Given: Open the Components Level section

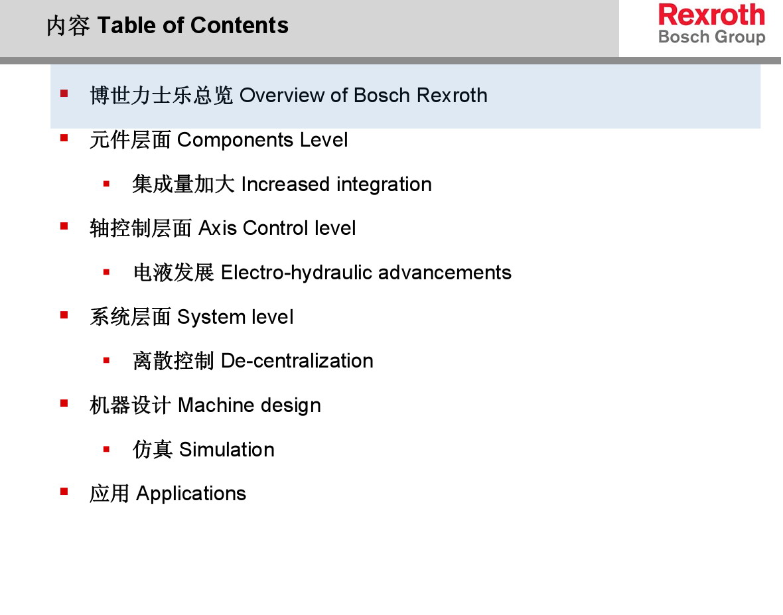Looking at the screenshot, I should click(x=219, y=140).
